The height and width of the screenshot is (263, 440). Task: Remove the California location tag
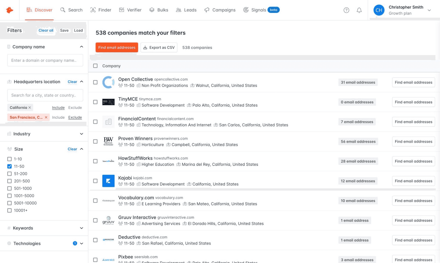pos(30,108)
